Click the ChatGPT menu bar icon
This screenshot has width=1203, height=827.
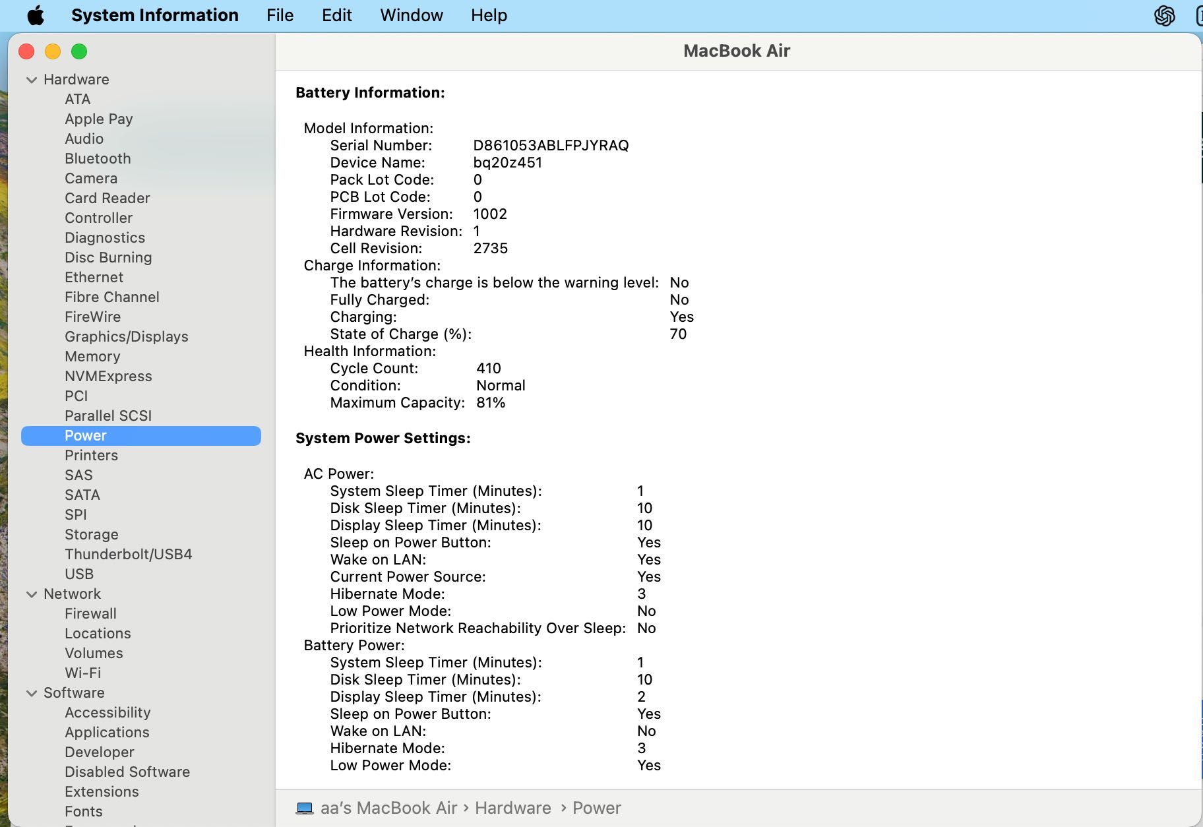1165,15
